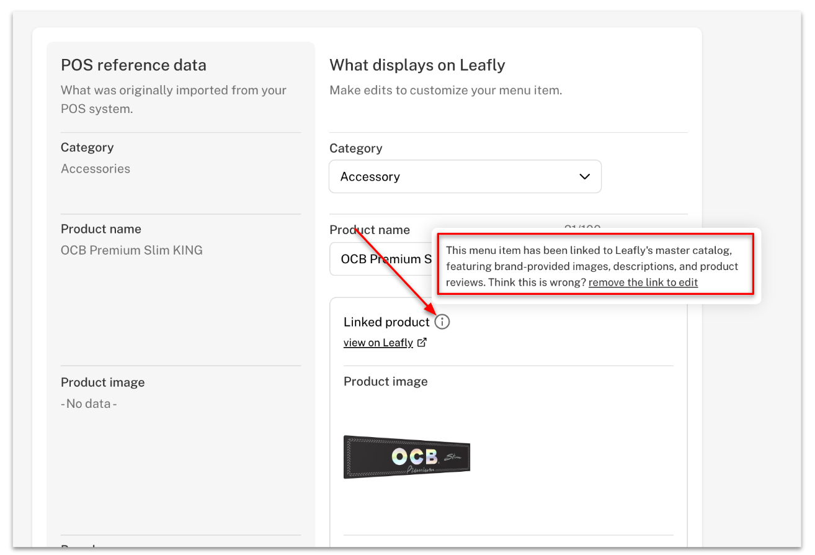The width and height of the screenshot is (815, 555).
Task: Click OCB Premium Slim KING reference text
Action: (131, 250)
